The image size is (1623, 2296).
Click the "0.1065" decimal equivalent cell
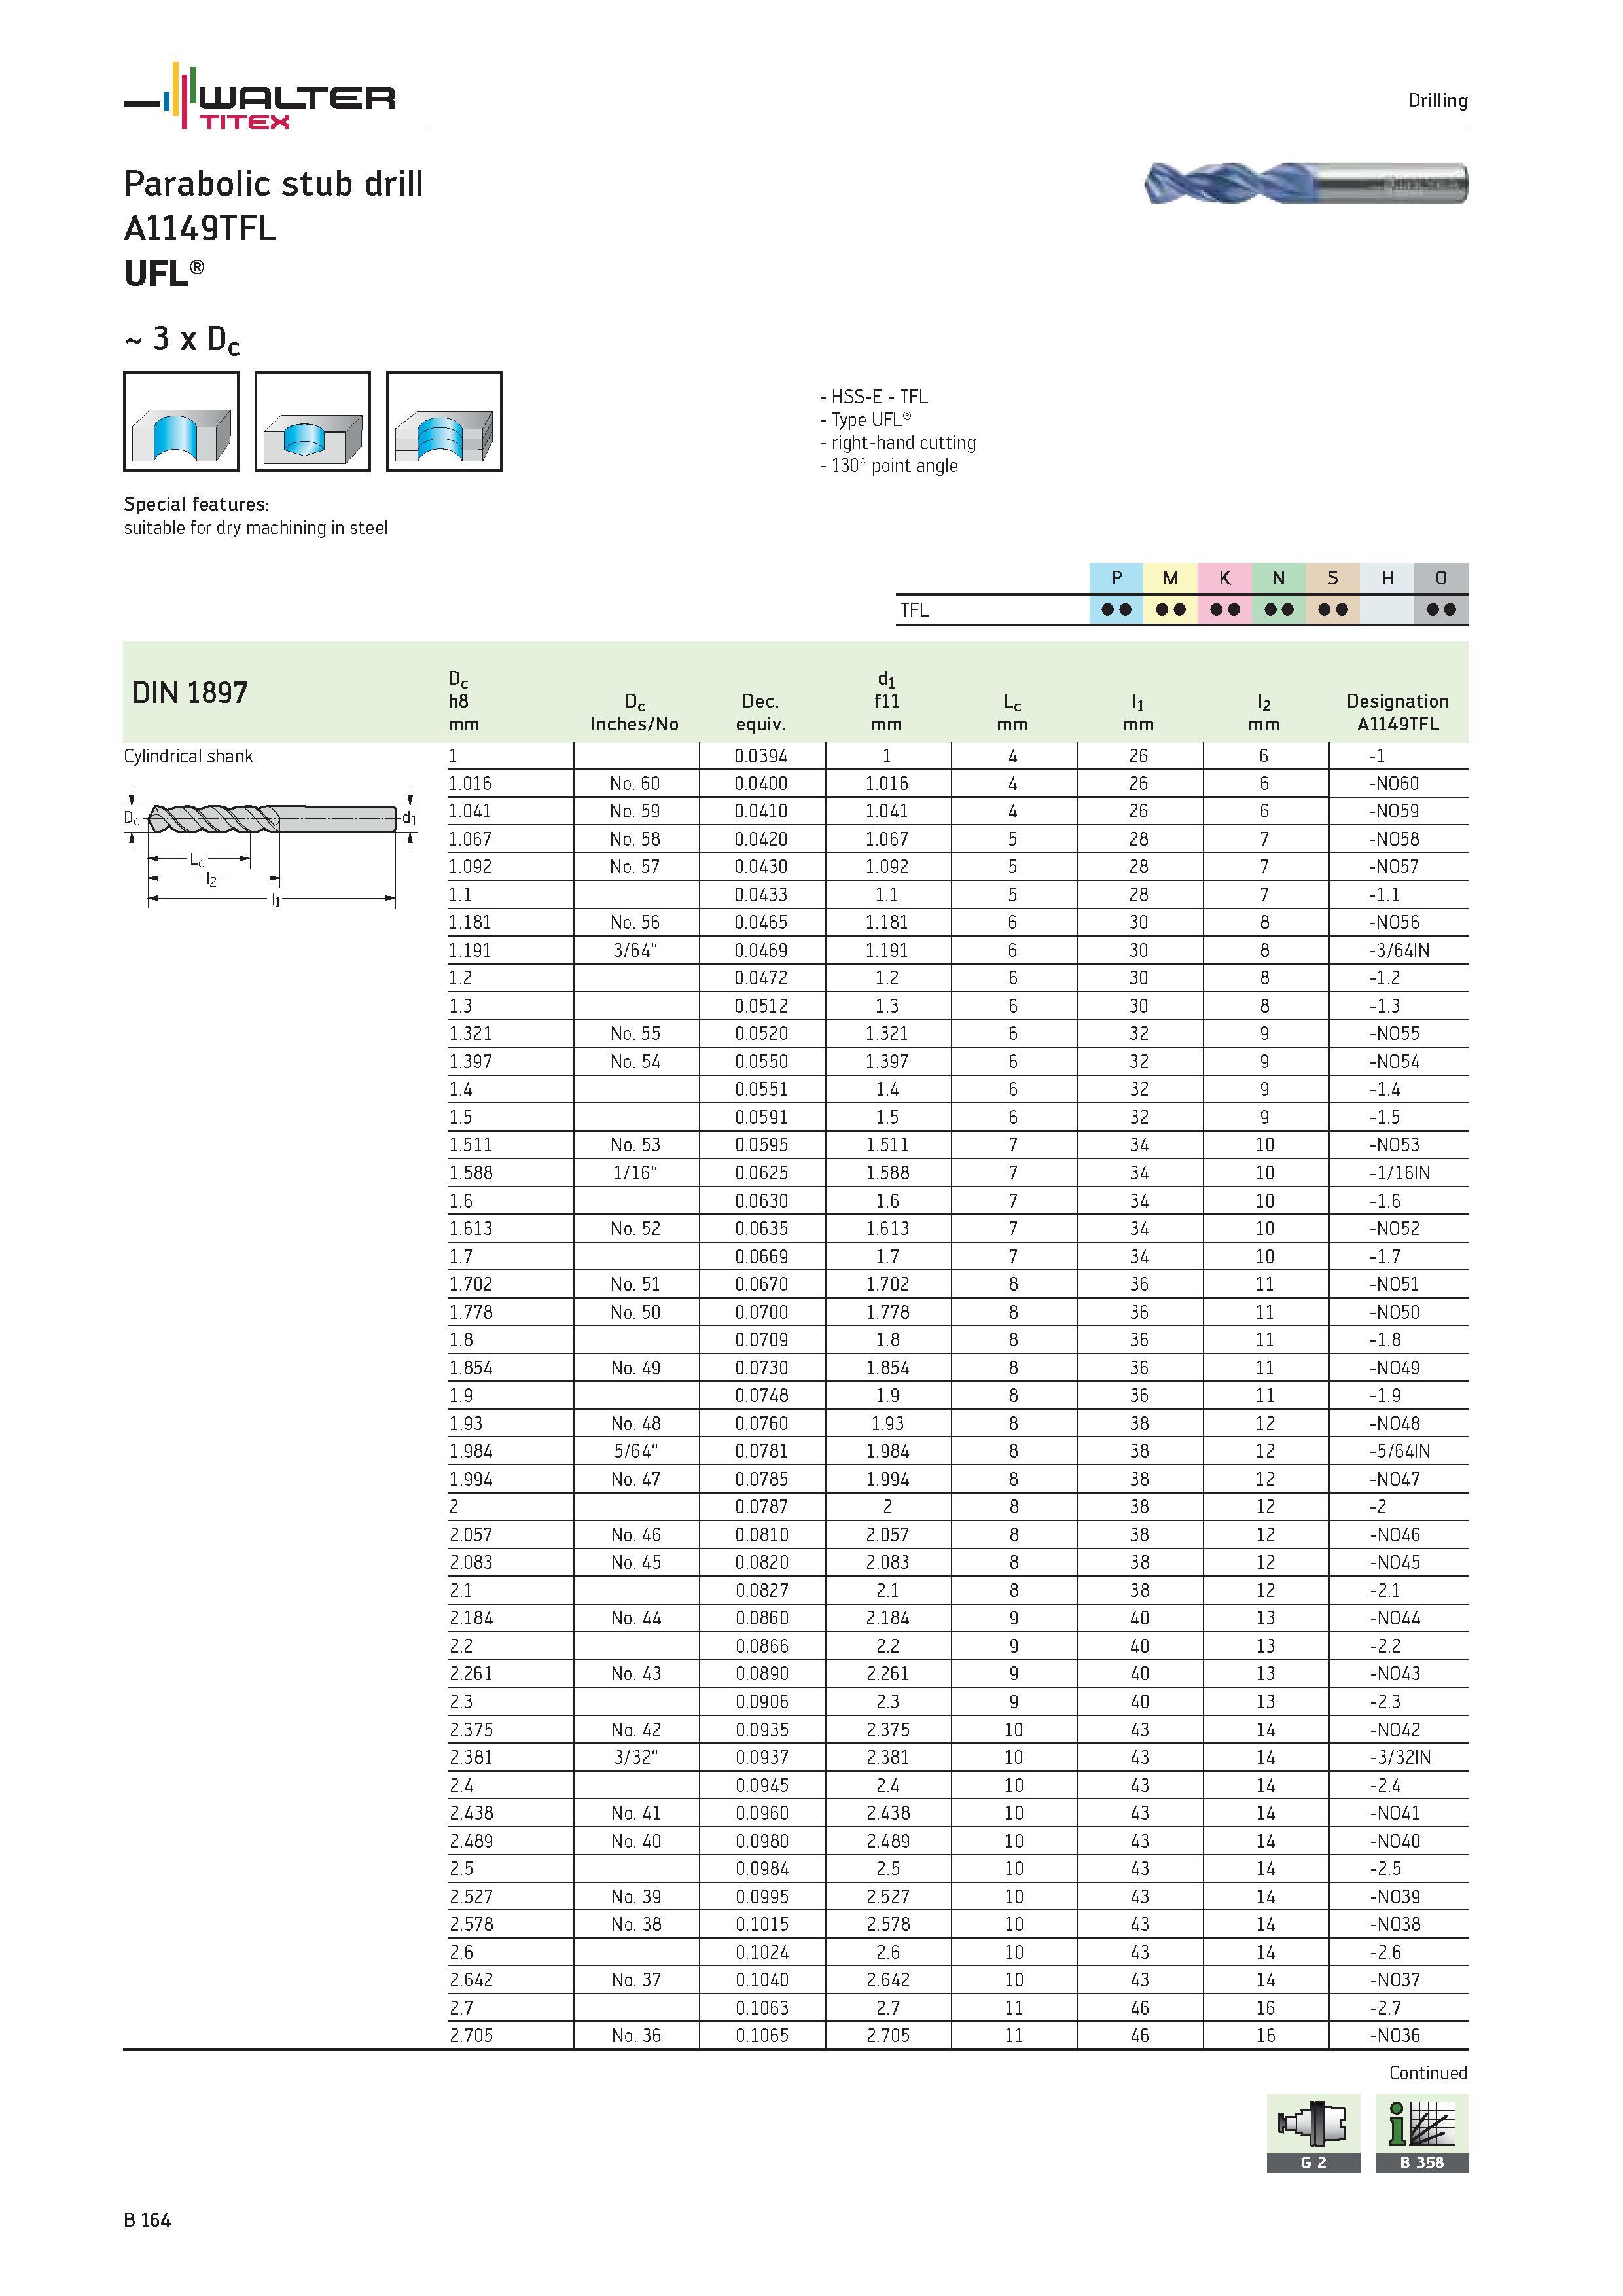(761, 2036)
